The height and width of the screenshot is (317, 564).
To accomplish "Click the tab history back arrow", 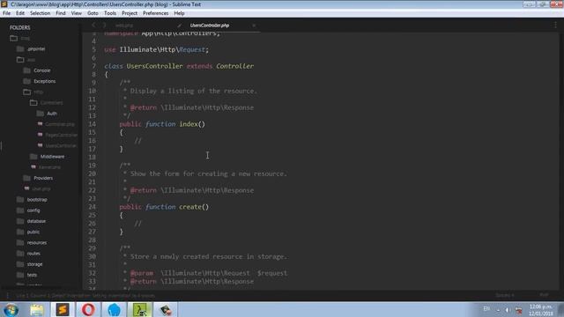I will click(93, 26).
